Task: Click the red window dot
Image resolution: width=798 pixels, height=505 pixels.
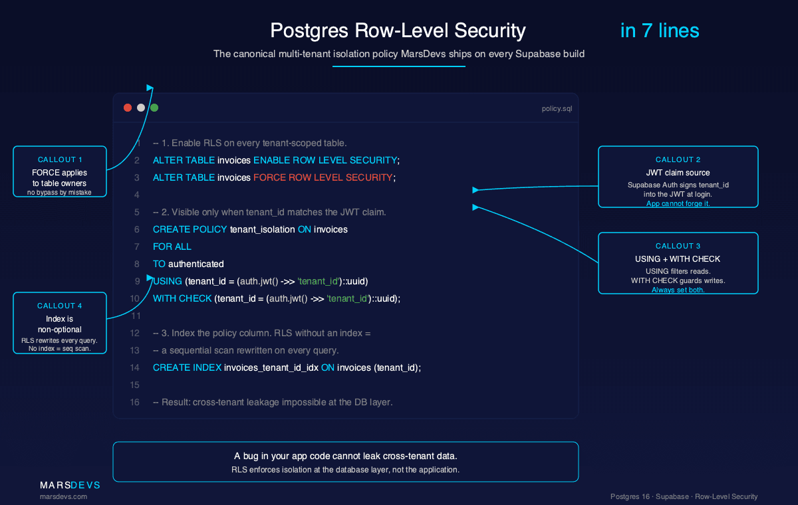Action: [x=127, y=107]
